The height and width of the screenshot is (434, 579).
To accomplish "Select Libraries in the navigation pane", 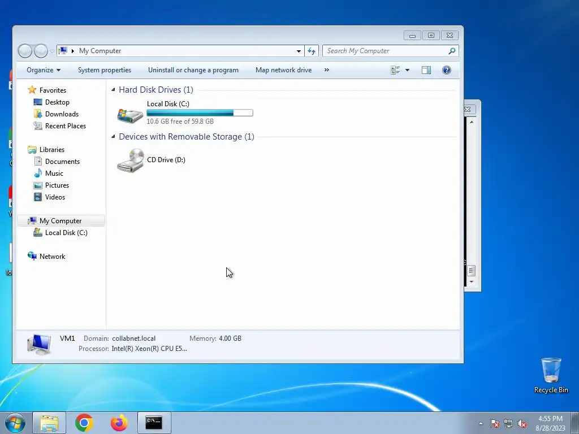I will 51,149.
